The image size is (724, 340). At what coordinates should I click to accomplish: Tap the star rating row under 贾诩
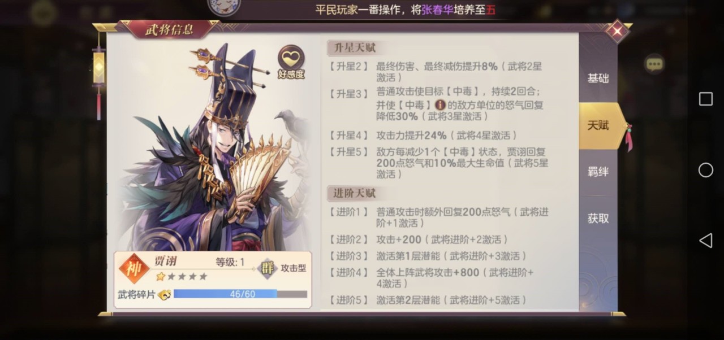182,277
